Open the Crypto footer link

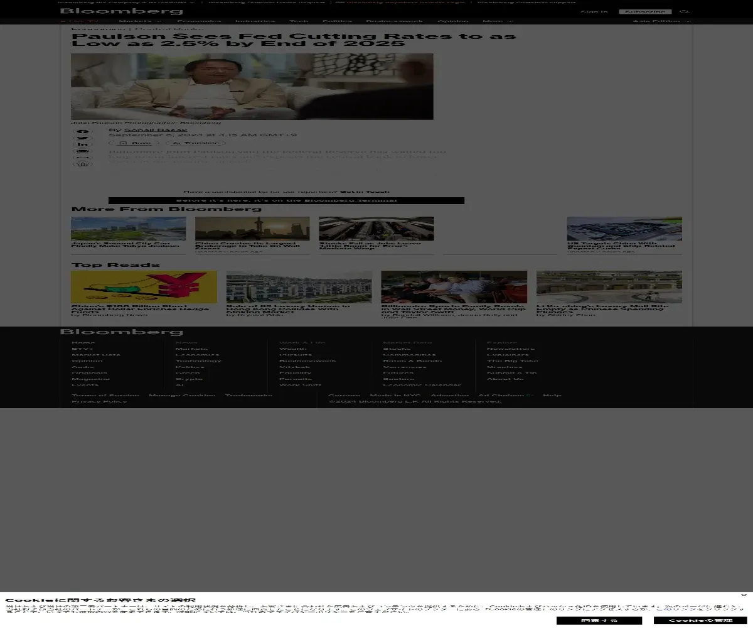pos(189,379)
